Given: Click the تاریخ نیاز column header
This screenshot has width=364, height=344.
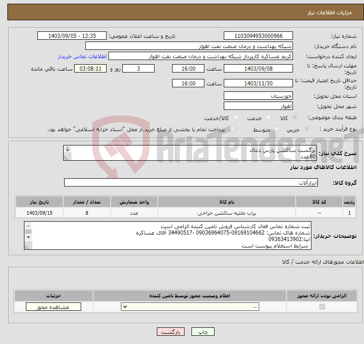Looking at the screenshot, I should click(x=40, y=202).
